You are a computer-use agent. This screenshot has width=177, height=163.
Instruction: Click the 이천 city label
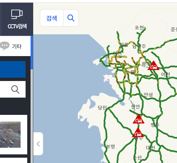click(165, 74)
